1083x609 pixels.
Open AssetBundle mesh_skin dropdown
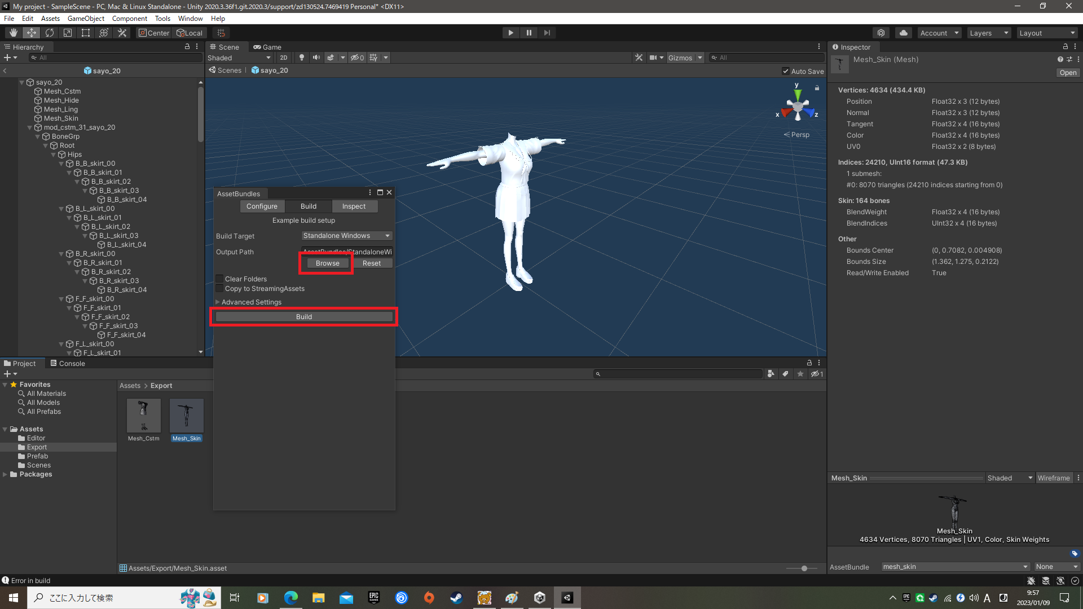[x=956, y=567]
